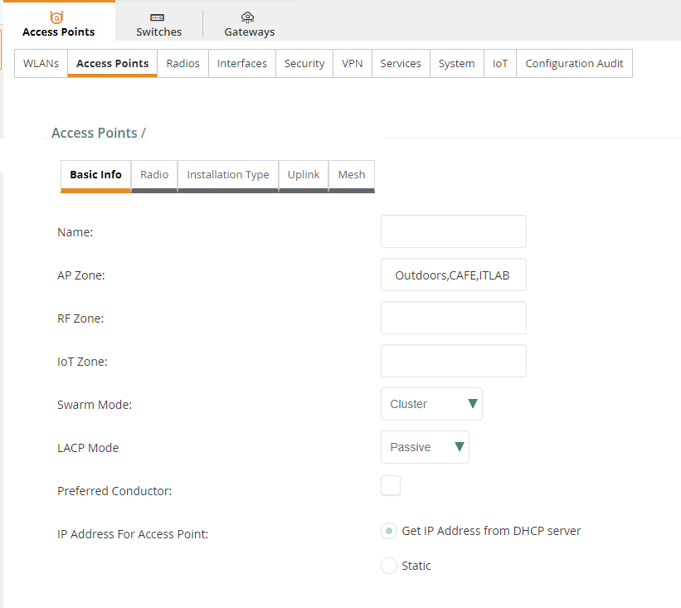Focus the IoT Zone input field

(x=454, y=361)
